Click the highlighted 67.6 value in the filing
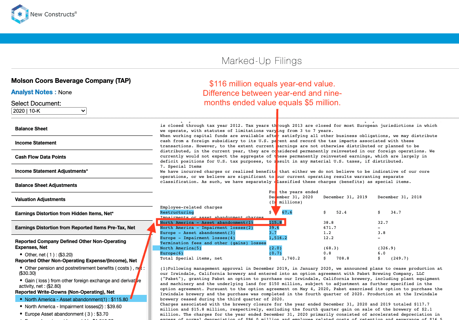Viewport: 459px width, 320px height. point(287,212)
